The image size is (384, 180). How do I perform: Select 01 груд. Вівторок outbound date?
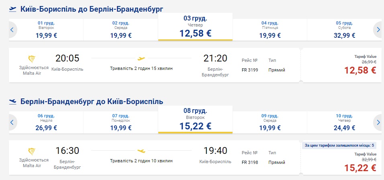click(46, 29)
